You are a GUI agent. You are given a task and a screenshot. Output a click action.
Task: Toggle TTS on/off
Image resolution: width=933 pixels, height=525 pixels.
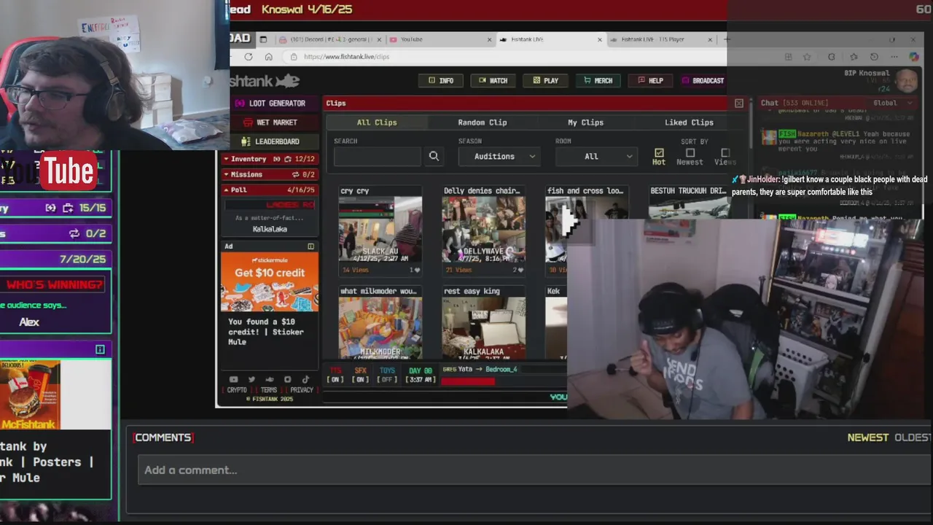coord(335,375)
